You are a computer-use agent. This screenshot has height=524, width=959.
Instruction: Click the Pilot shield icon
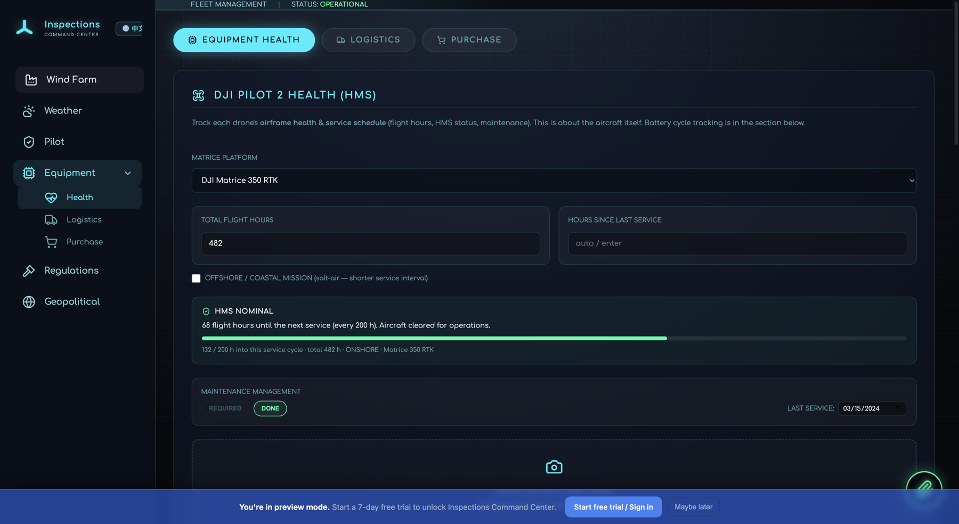click(x=29, y=142)
